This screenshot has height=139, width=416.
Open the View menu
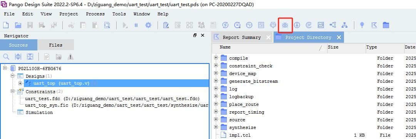[x=46, y=14]
